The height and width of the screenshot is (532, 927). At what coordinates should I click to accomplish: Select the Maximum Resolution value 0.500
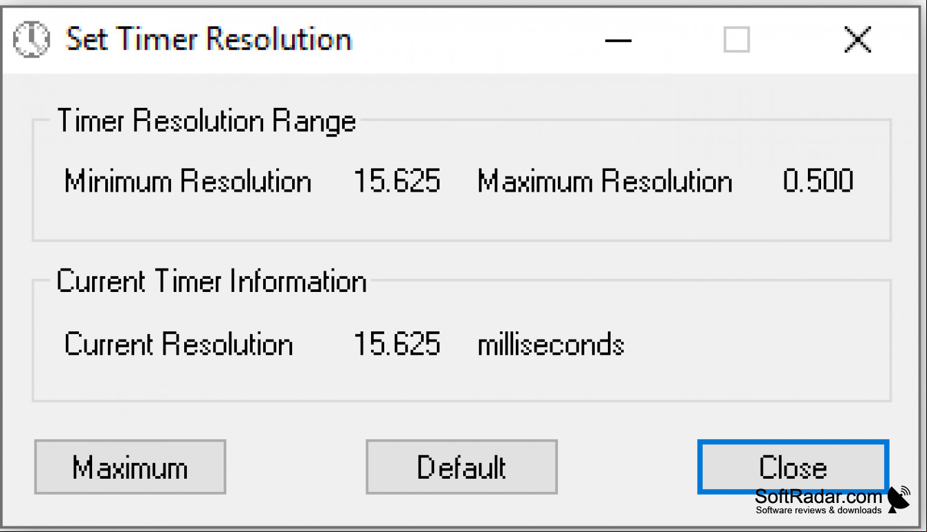pos(818,181)
